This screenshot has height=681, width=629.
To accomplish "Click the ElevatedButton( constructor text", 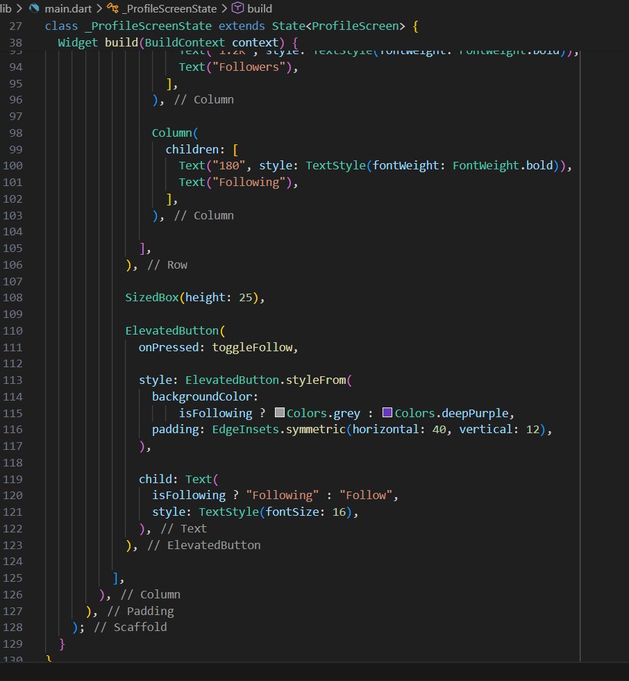I will [x=175, y=331].
